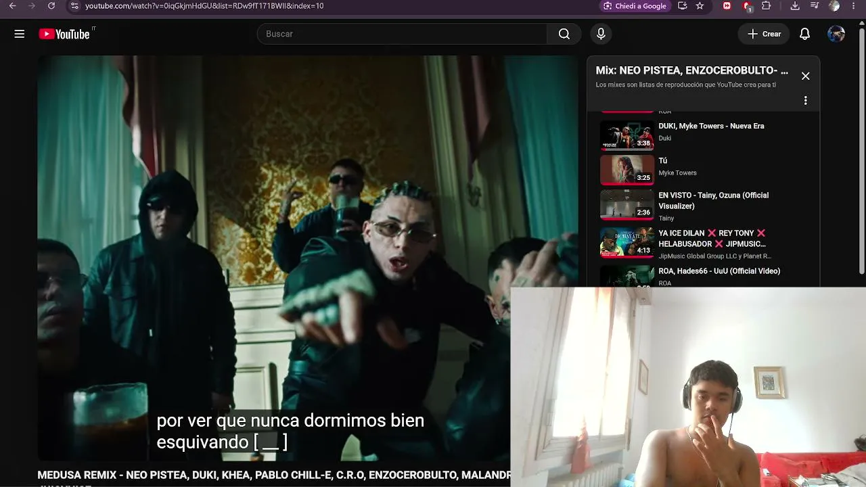Click the MEDUSA REMIX video title

pos(274,476)
